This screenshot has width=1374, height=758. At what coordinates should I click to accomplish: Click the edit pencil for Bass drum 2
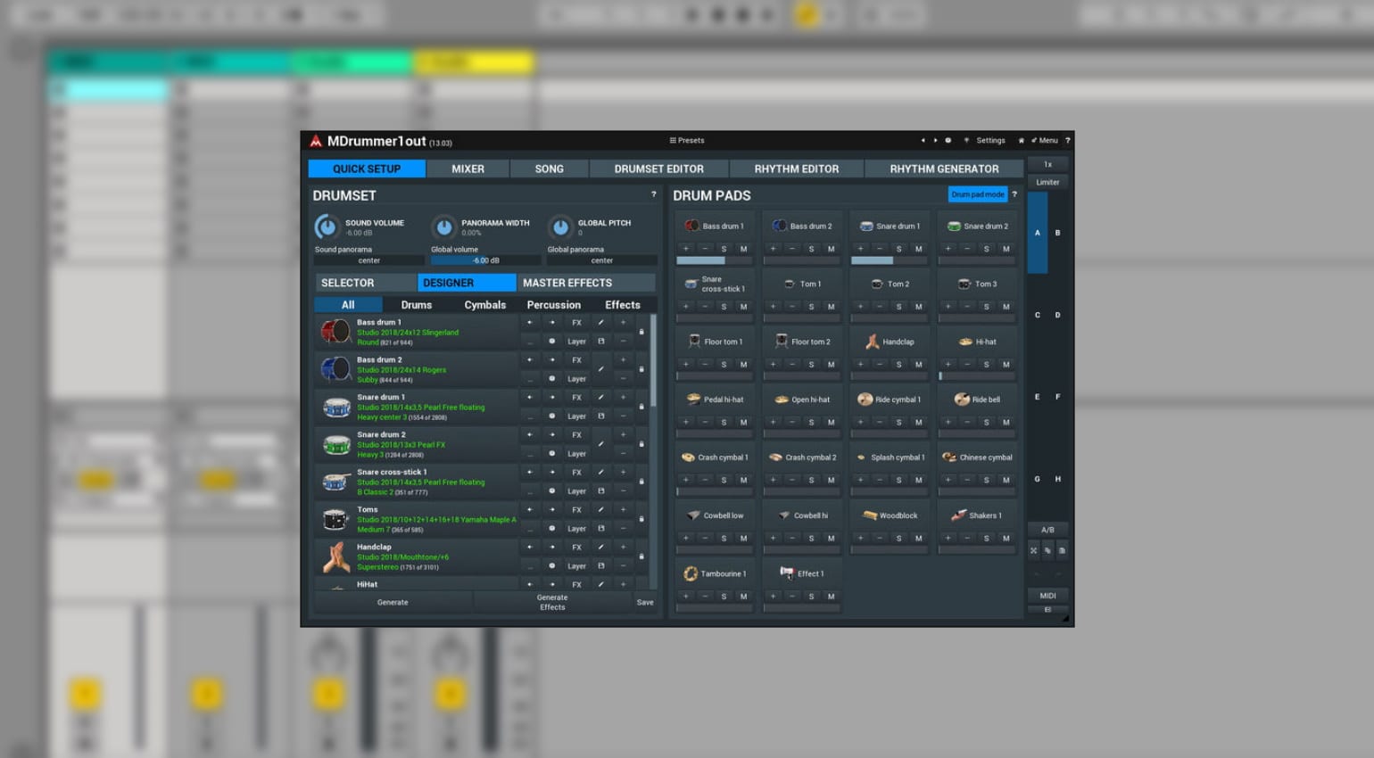click(x=600, y=368)
